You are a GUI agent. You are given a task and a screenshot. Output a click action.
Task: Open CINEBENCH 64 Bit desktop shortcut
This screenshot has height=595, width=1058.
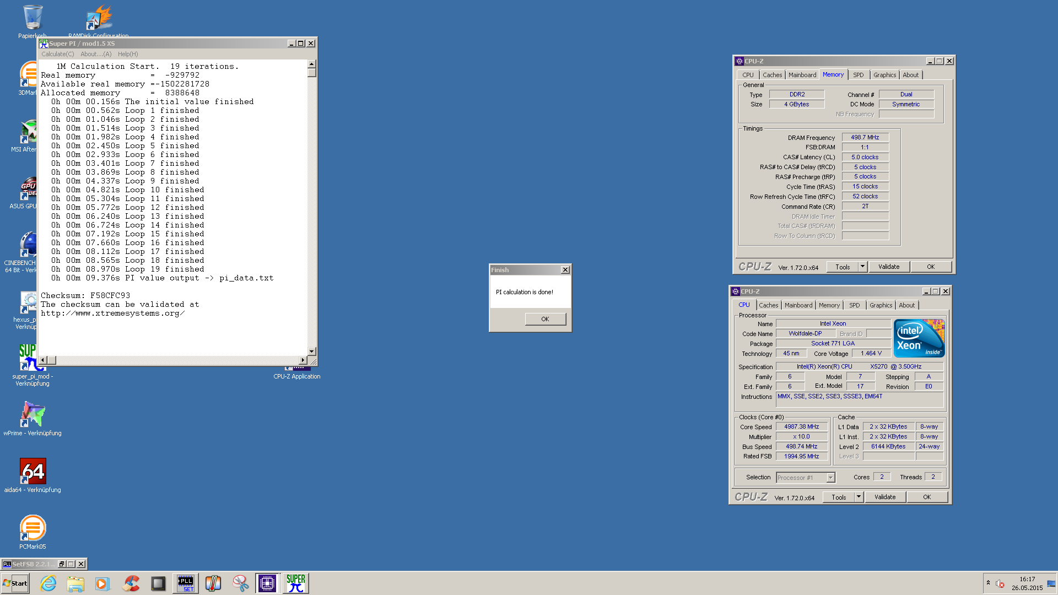coord(22,251)
